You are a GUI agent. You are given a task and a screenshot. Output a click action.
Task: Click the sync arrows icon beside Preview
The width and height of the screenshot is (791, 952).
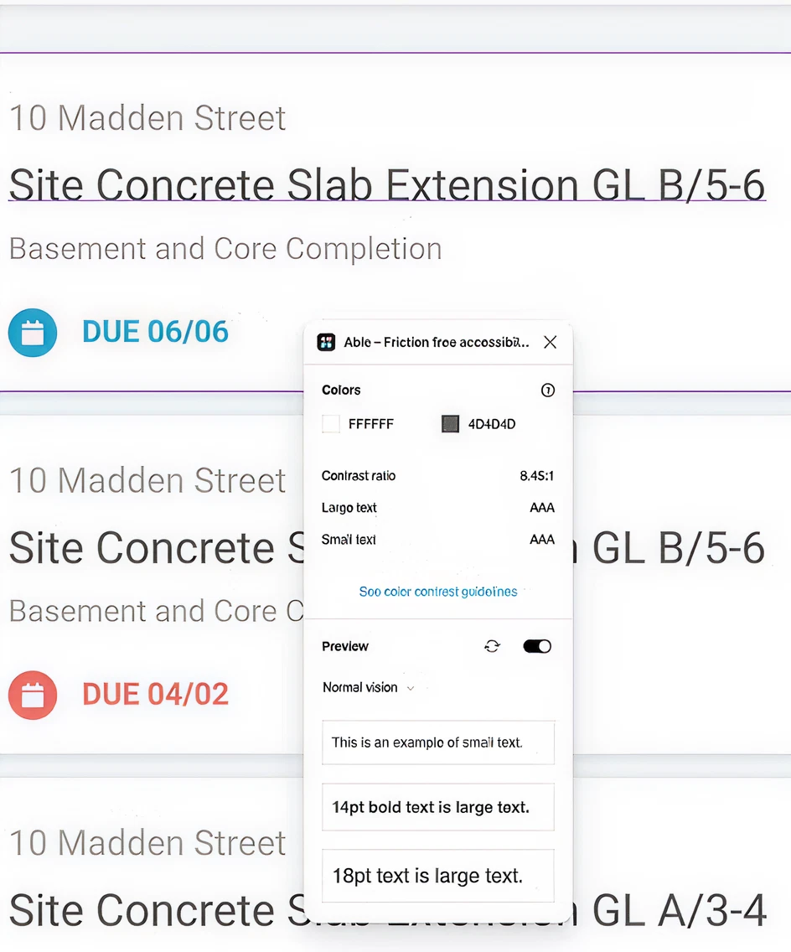coord(492,646)
